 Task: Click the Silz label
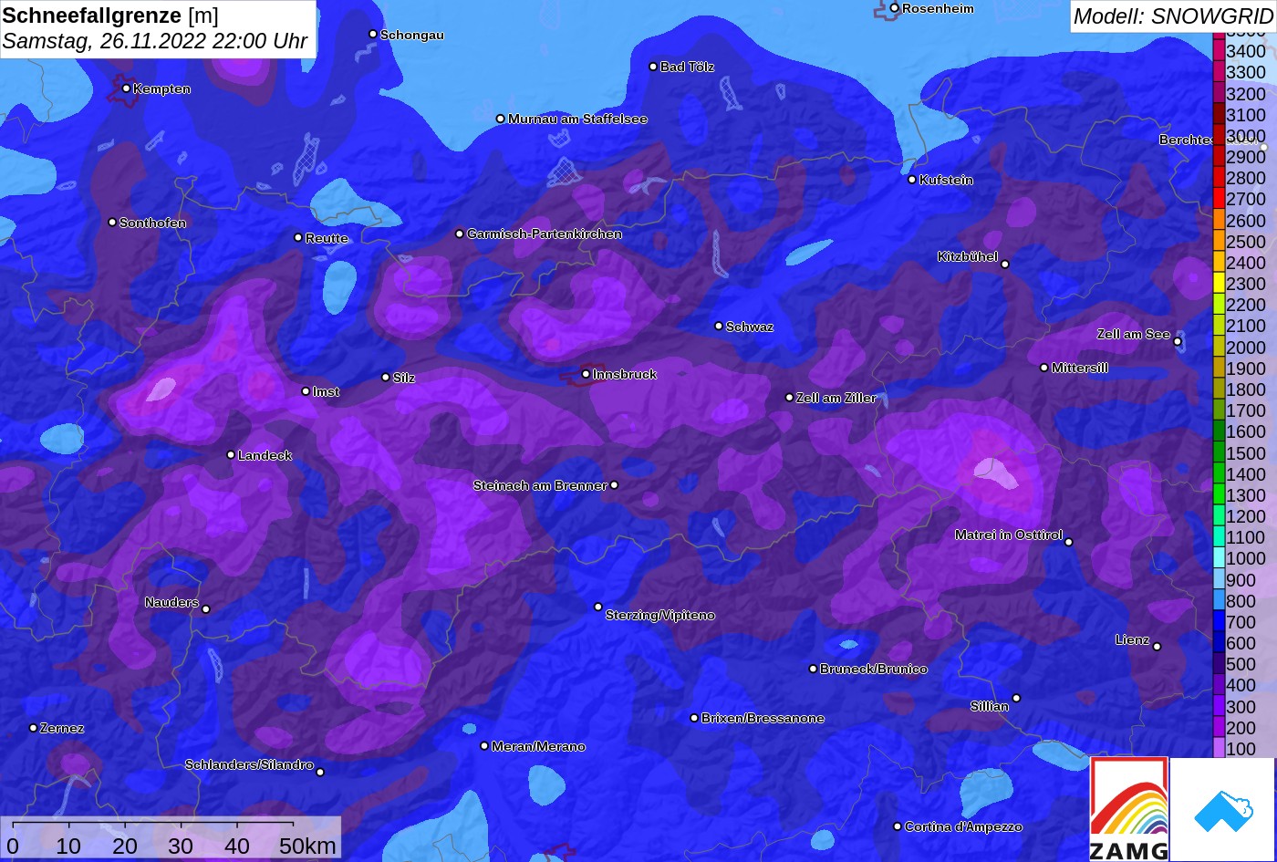(x=404, y=378)
